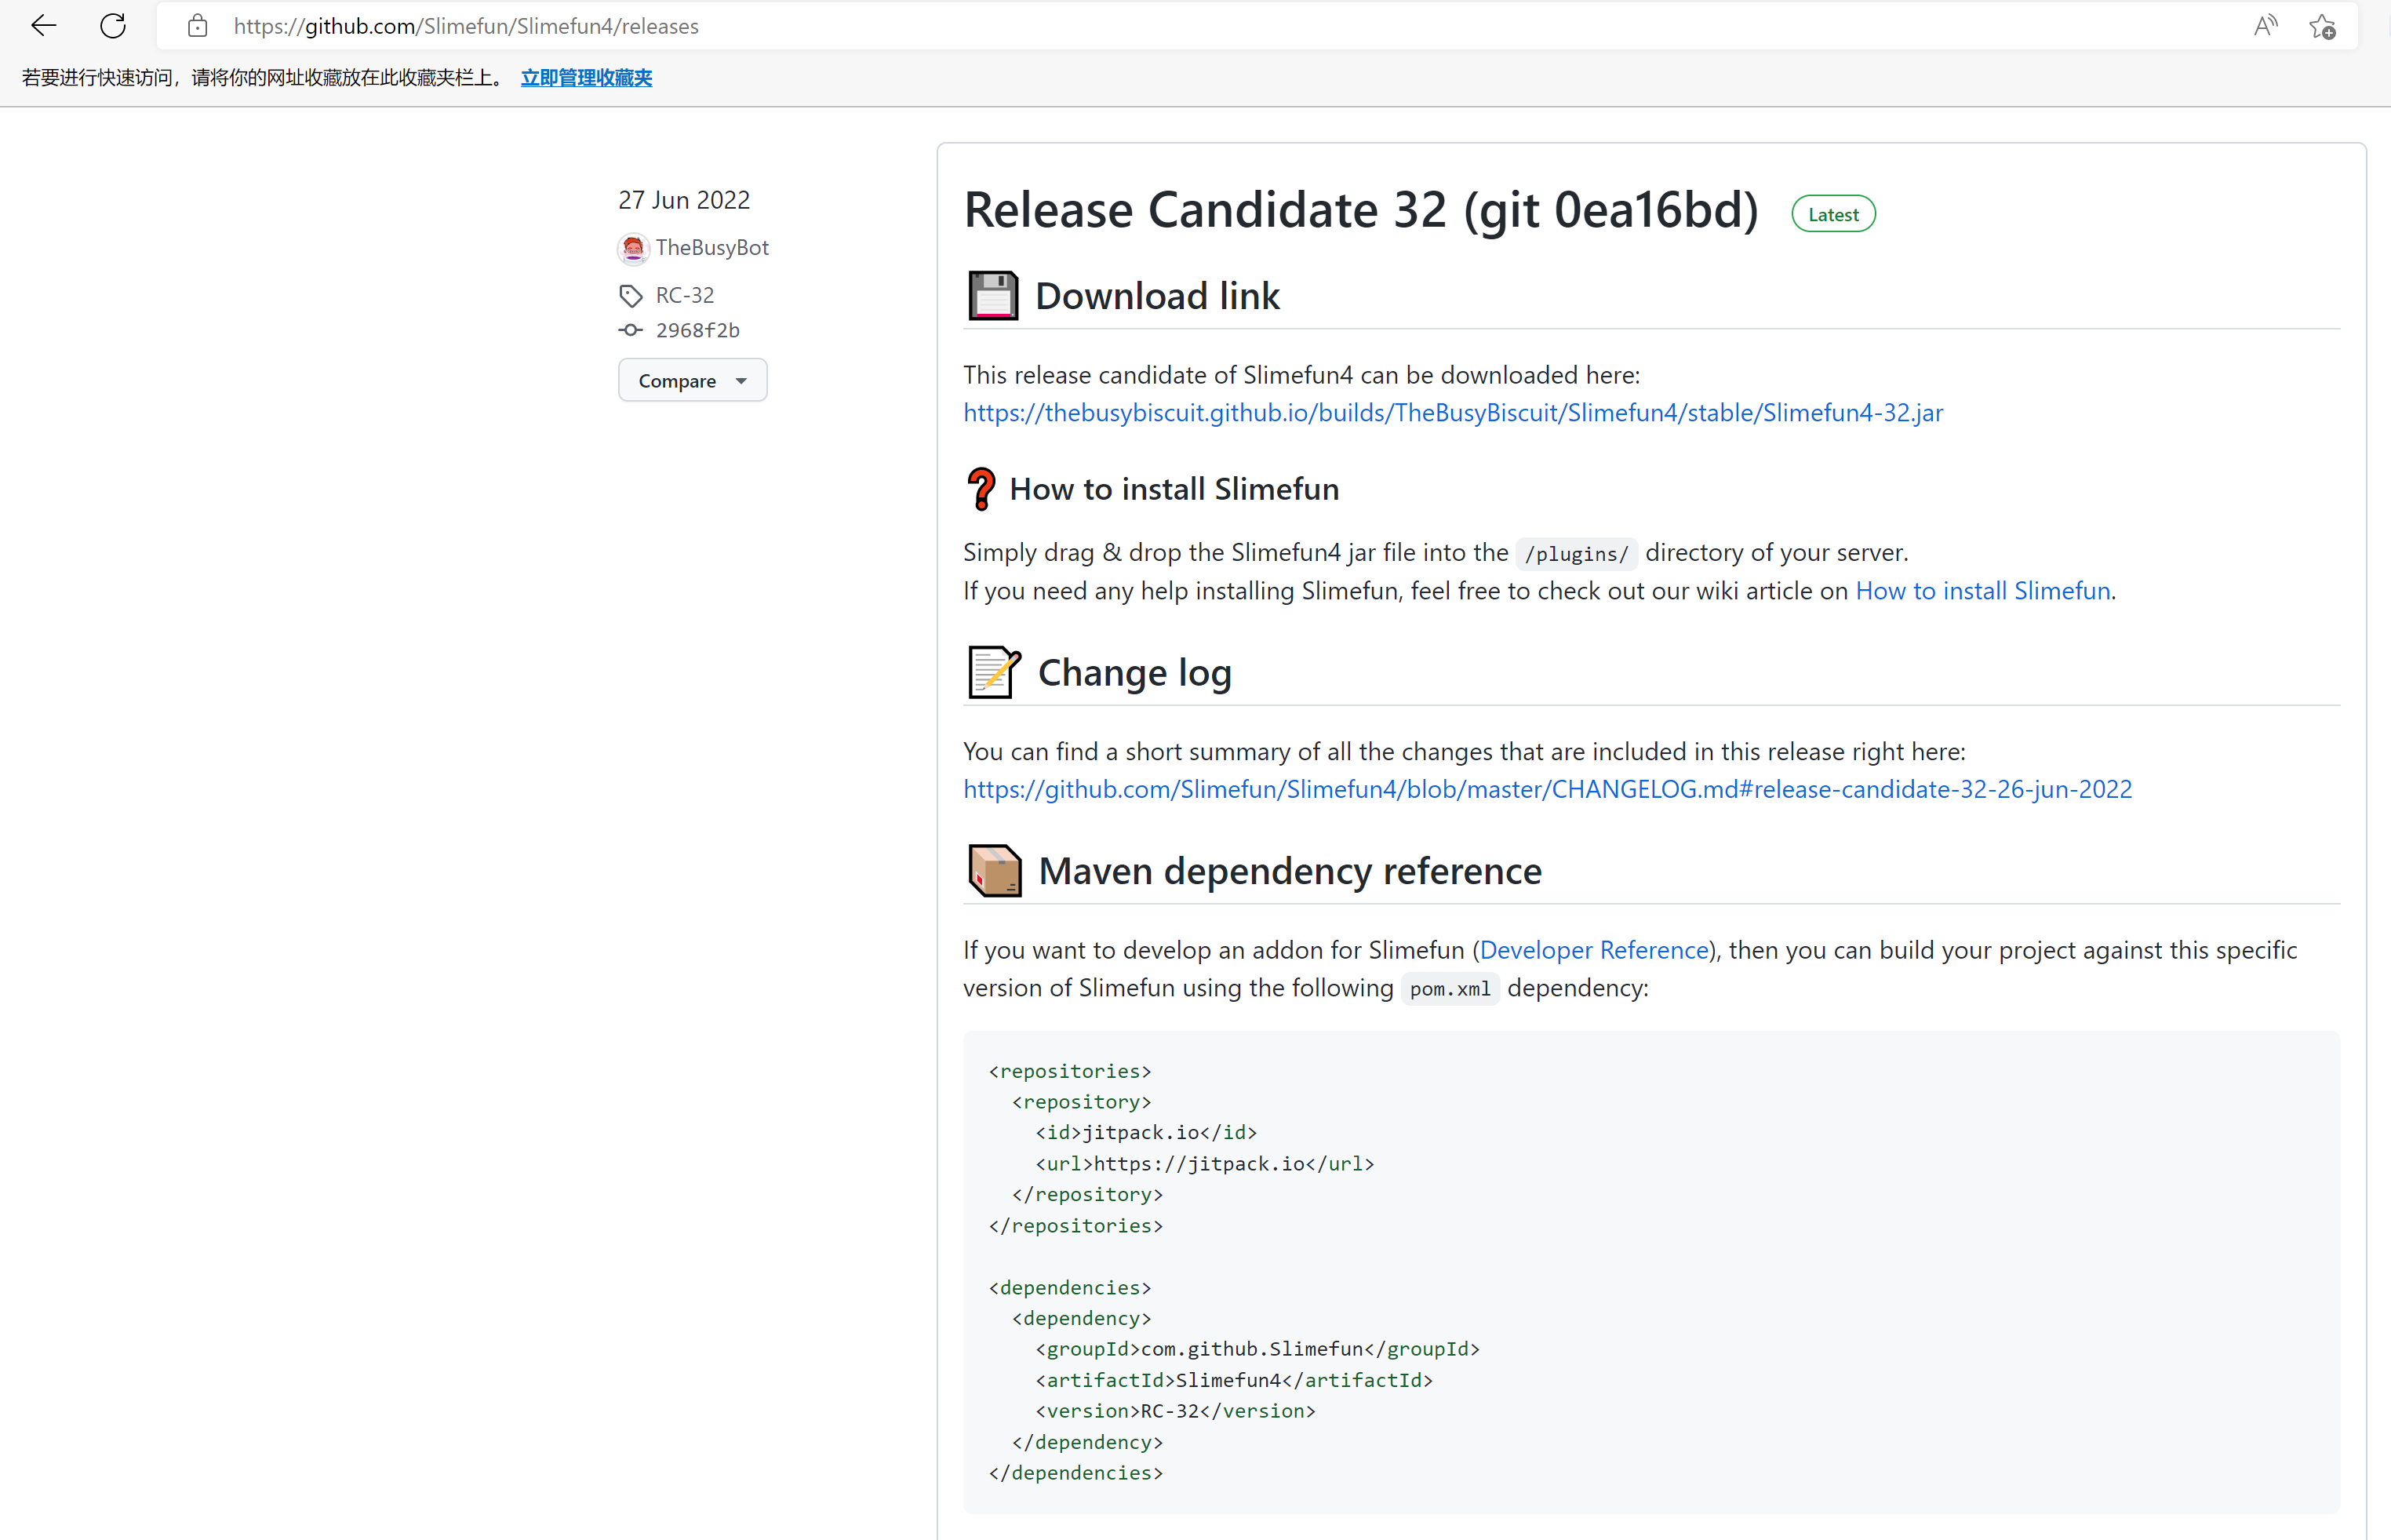Click the commit icon beside 2968f2b
2391x1540 pixels.
tap(630, 330)
